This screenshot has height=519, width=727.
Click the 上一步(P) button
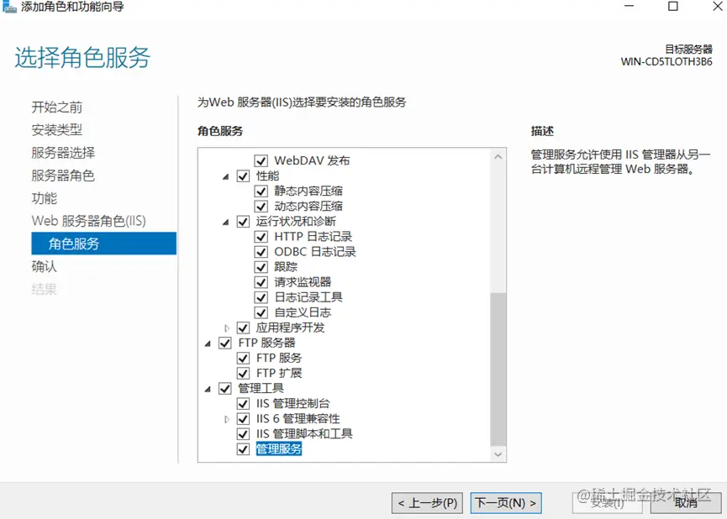point(427,503)
